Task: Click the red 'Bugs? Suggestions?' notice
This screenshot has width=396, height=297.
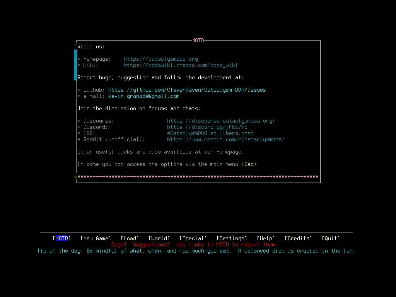Action: (x=195, y=245)
